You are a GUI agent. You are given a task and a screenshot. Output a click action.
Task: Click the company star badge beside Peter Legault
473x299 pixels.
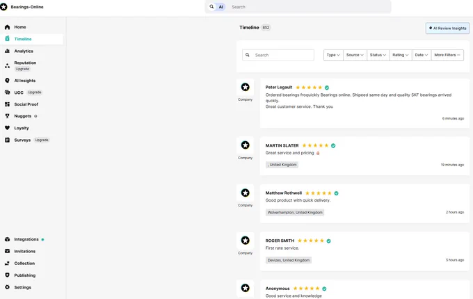[x=246, y=87]
